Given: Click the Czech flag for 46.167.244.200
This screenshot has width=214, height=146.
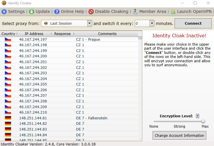Looking at the screenshot, I should pyautogui.click(x=8, y=56).
